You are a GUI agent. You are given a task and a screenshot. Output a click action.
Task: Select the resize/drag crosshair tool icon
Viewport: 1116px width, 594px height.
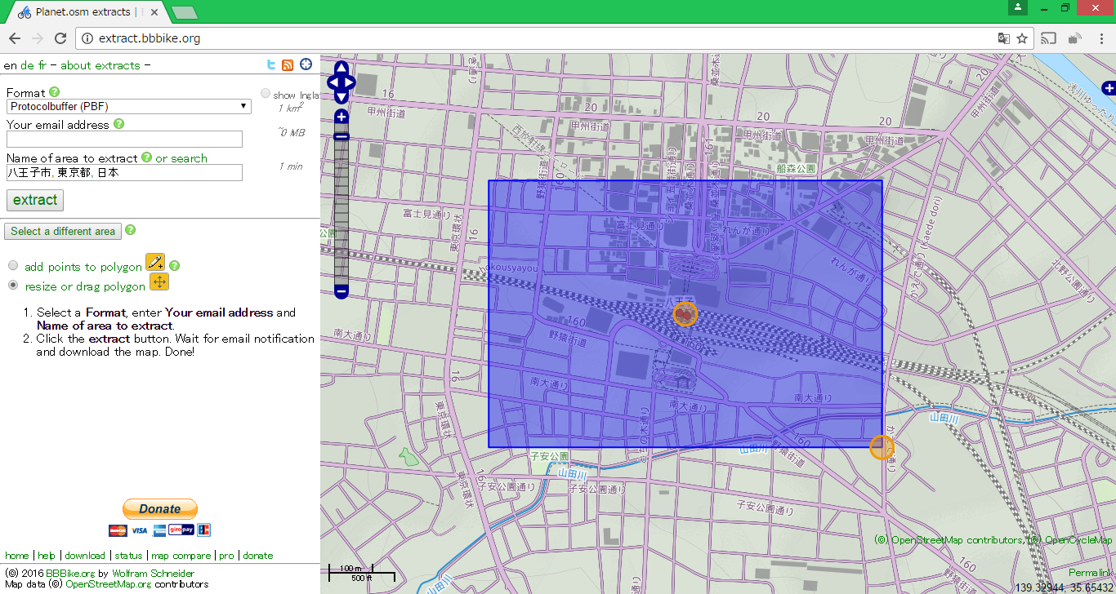159,281
